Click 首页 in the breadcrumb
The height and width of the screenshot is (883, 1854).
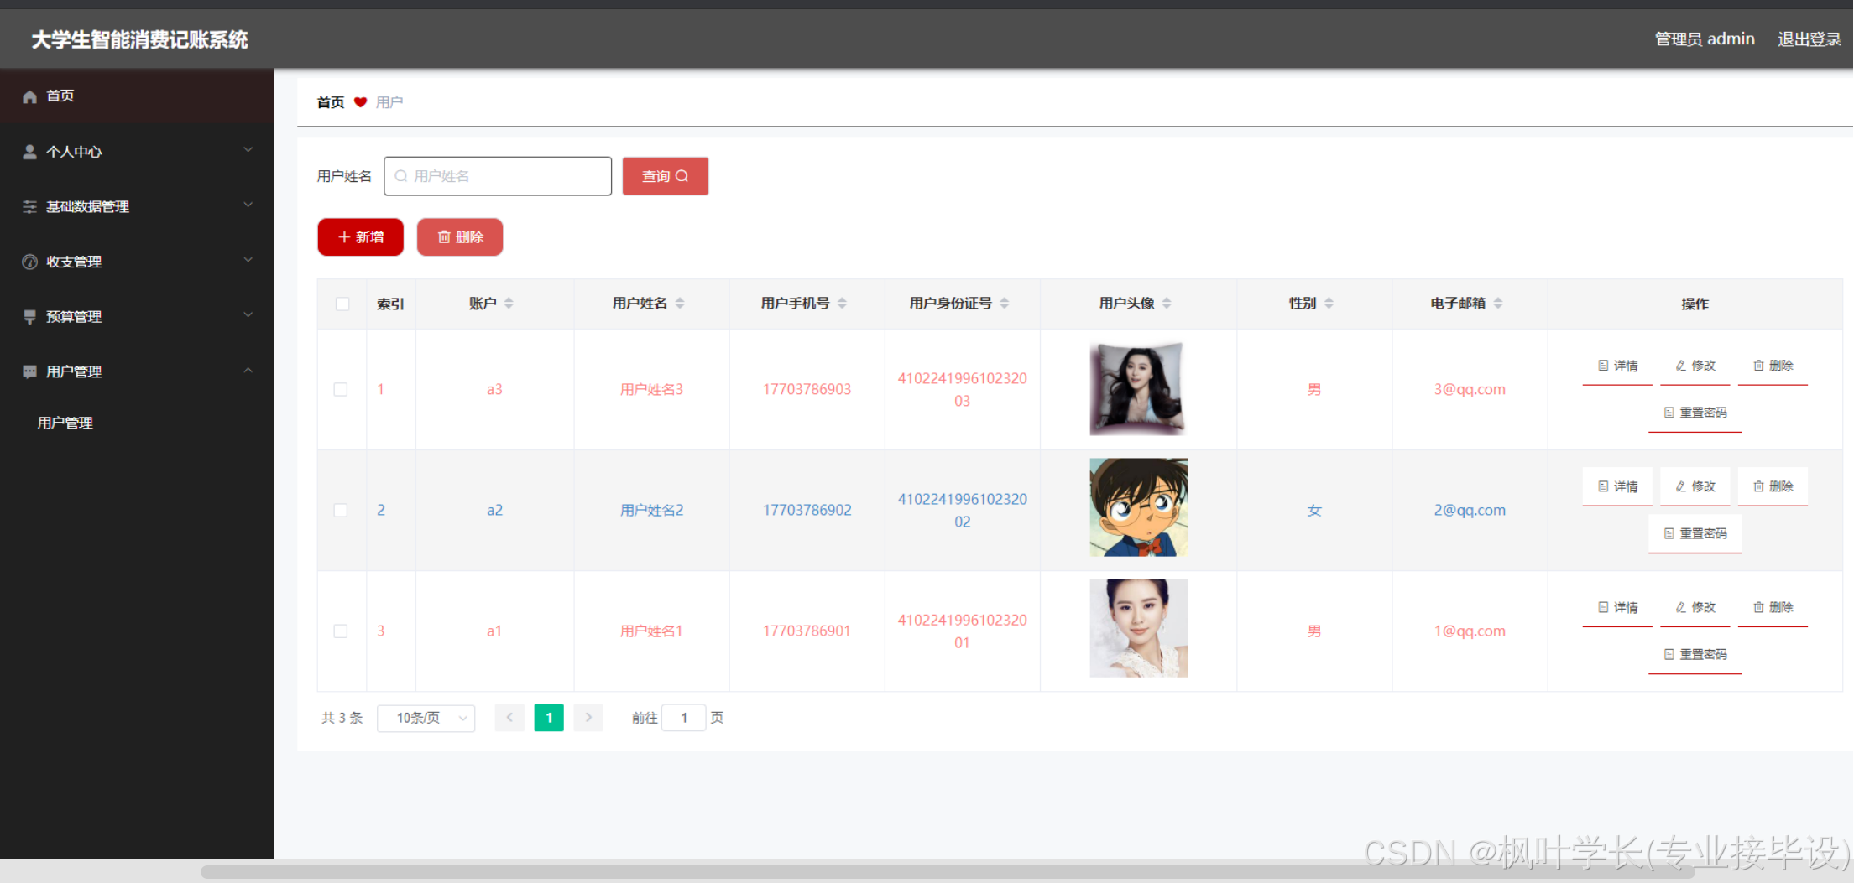(331, 102)
